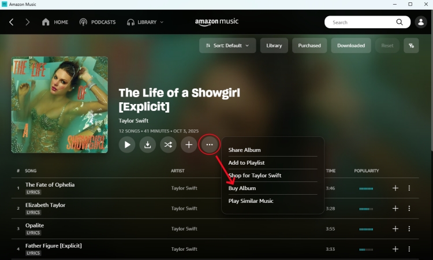Play the album with the play button
This screenshot has height=260, width=433.
127,144
